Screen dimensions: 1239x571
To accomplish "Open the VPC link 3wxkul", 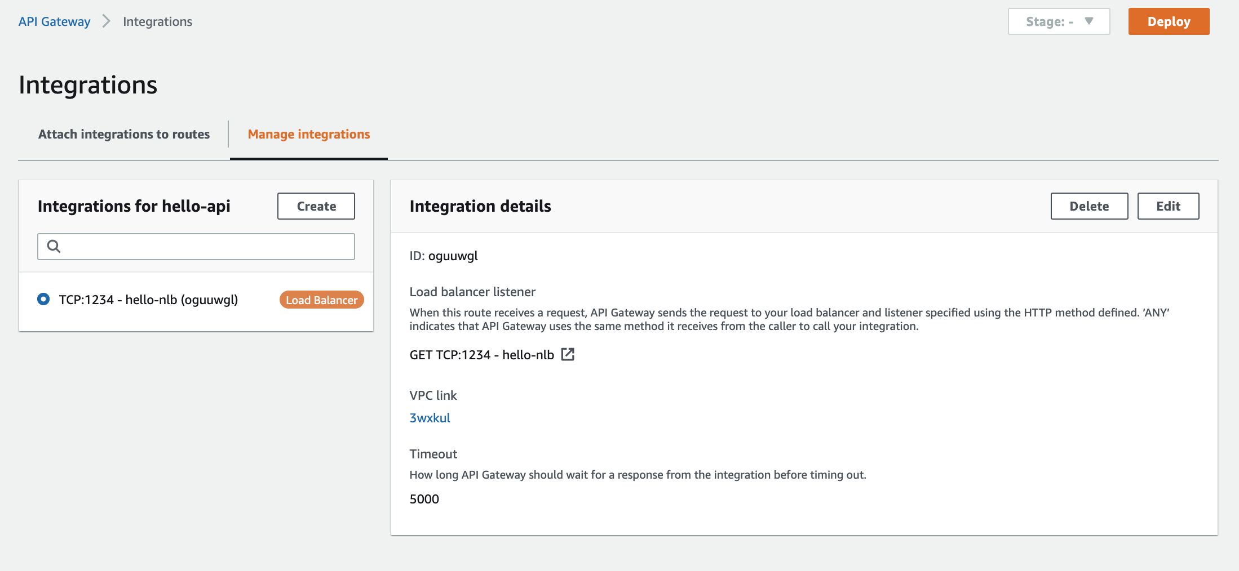I will (430, 418).
